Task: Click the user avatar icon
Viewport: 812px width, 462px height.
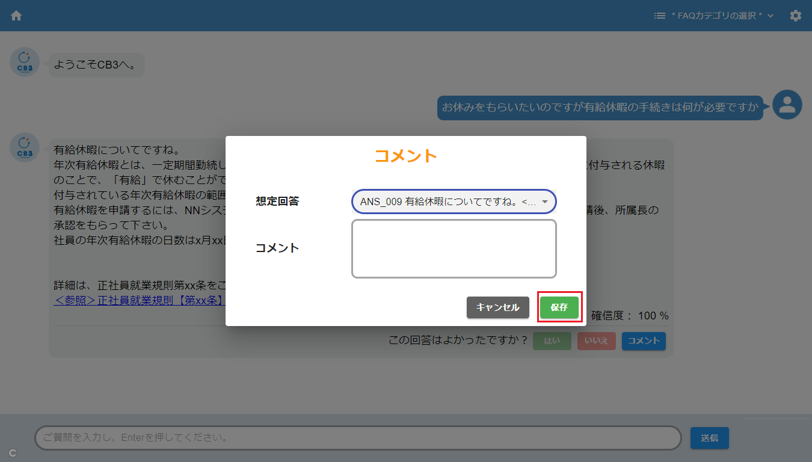Action: (787, 105)
